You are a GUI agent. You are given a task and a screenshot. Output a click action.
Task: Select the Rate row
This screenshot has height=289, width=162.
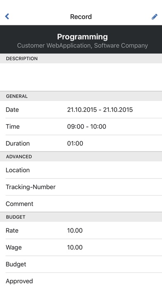click(81, 230)
